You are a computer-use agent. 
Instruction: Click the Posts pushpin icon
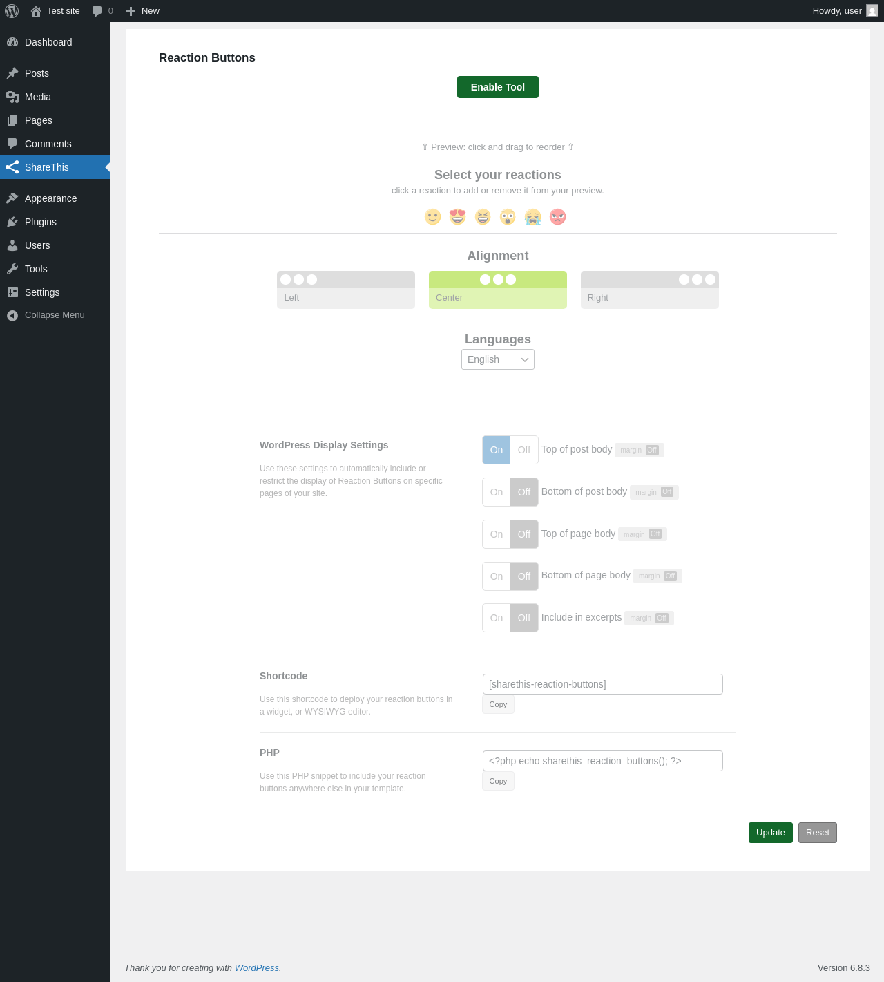click(x=12, y=73)
